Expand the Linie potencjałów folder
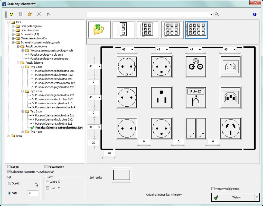This screenshot has height=206, width=263. (x=13, y=26)
